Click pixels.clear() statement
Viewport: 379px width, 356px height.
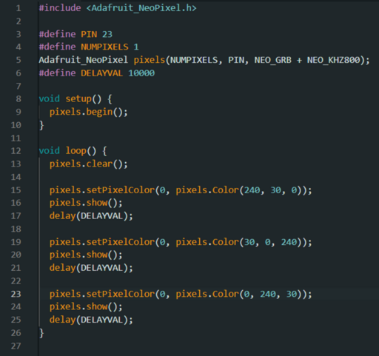click(x=89, y=164)
